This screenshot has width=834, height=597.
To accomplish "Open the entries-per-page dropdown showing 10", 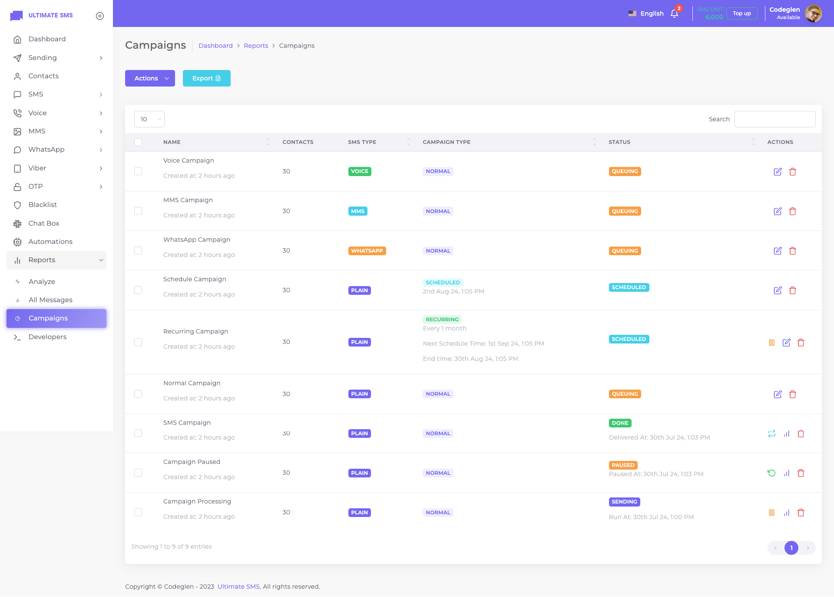I will (149, 119).
